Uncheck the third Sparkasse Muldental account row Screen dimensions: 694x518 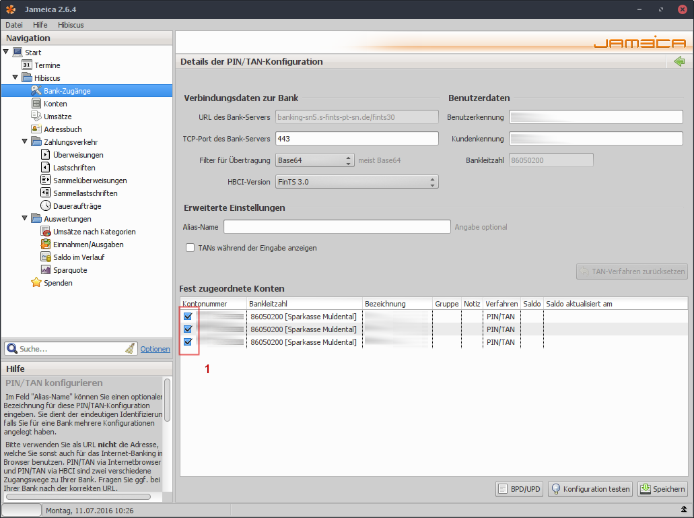point(188,342)
